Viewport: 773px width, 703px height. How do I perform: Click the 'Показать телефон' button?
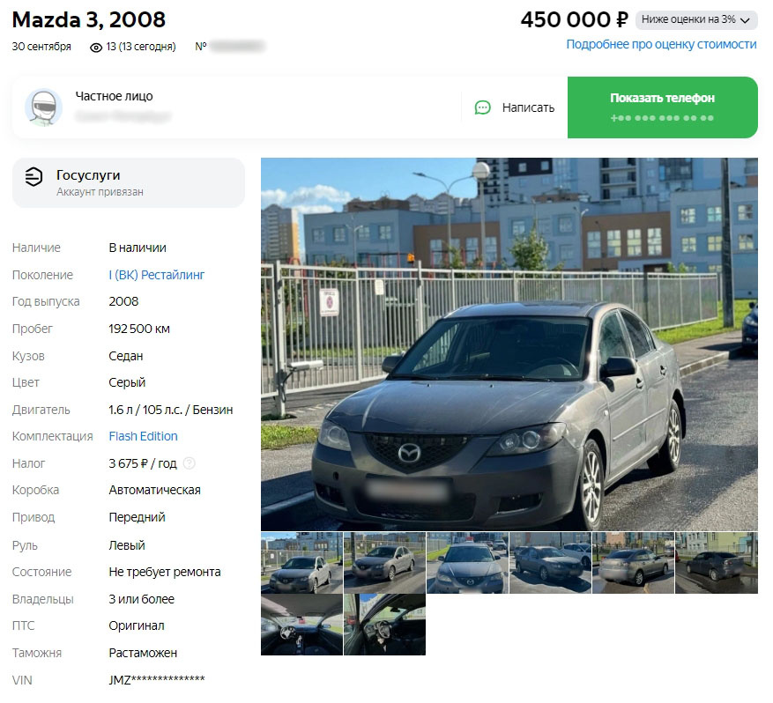(662, 107)
